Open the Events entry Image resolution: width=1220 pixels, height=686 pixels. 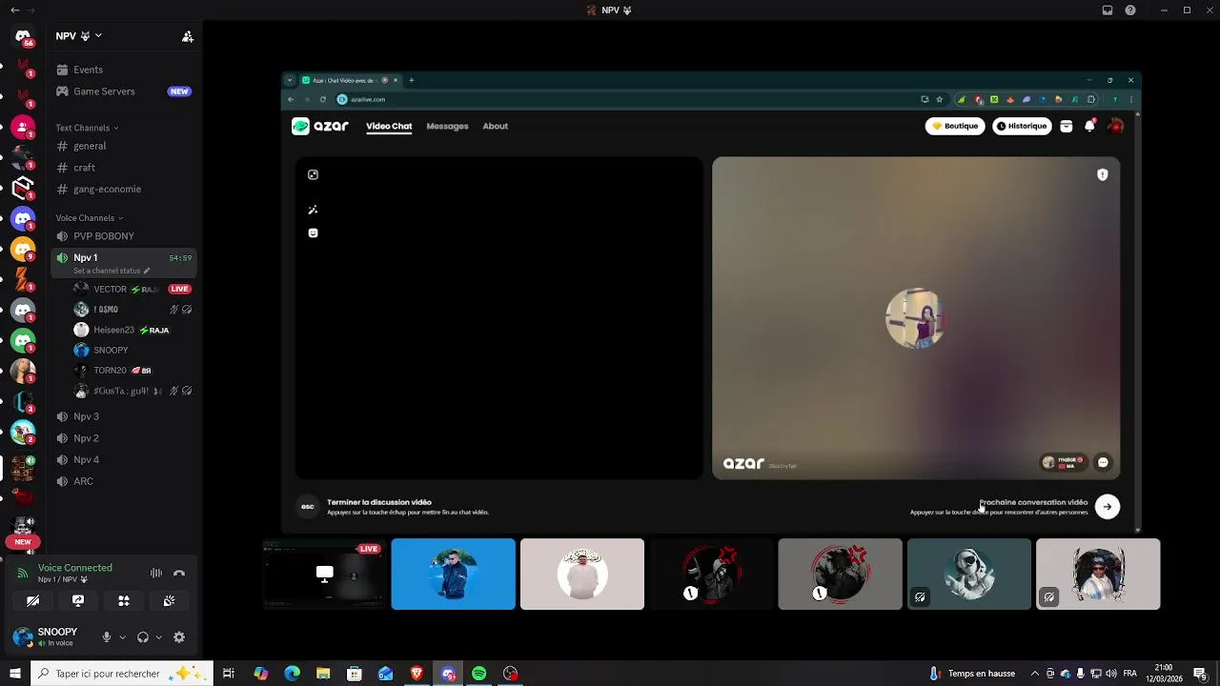[x=124, y=70]
